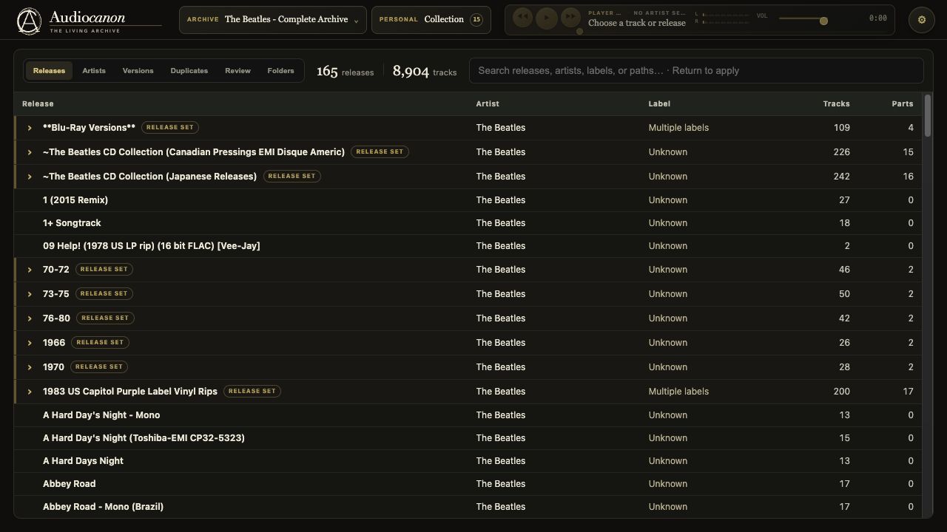Click the 73-75 release name

click(55, 294)
